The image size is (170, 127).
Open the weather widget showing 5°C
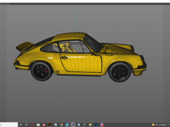tap(159, 125)
